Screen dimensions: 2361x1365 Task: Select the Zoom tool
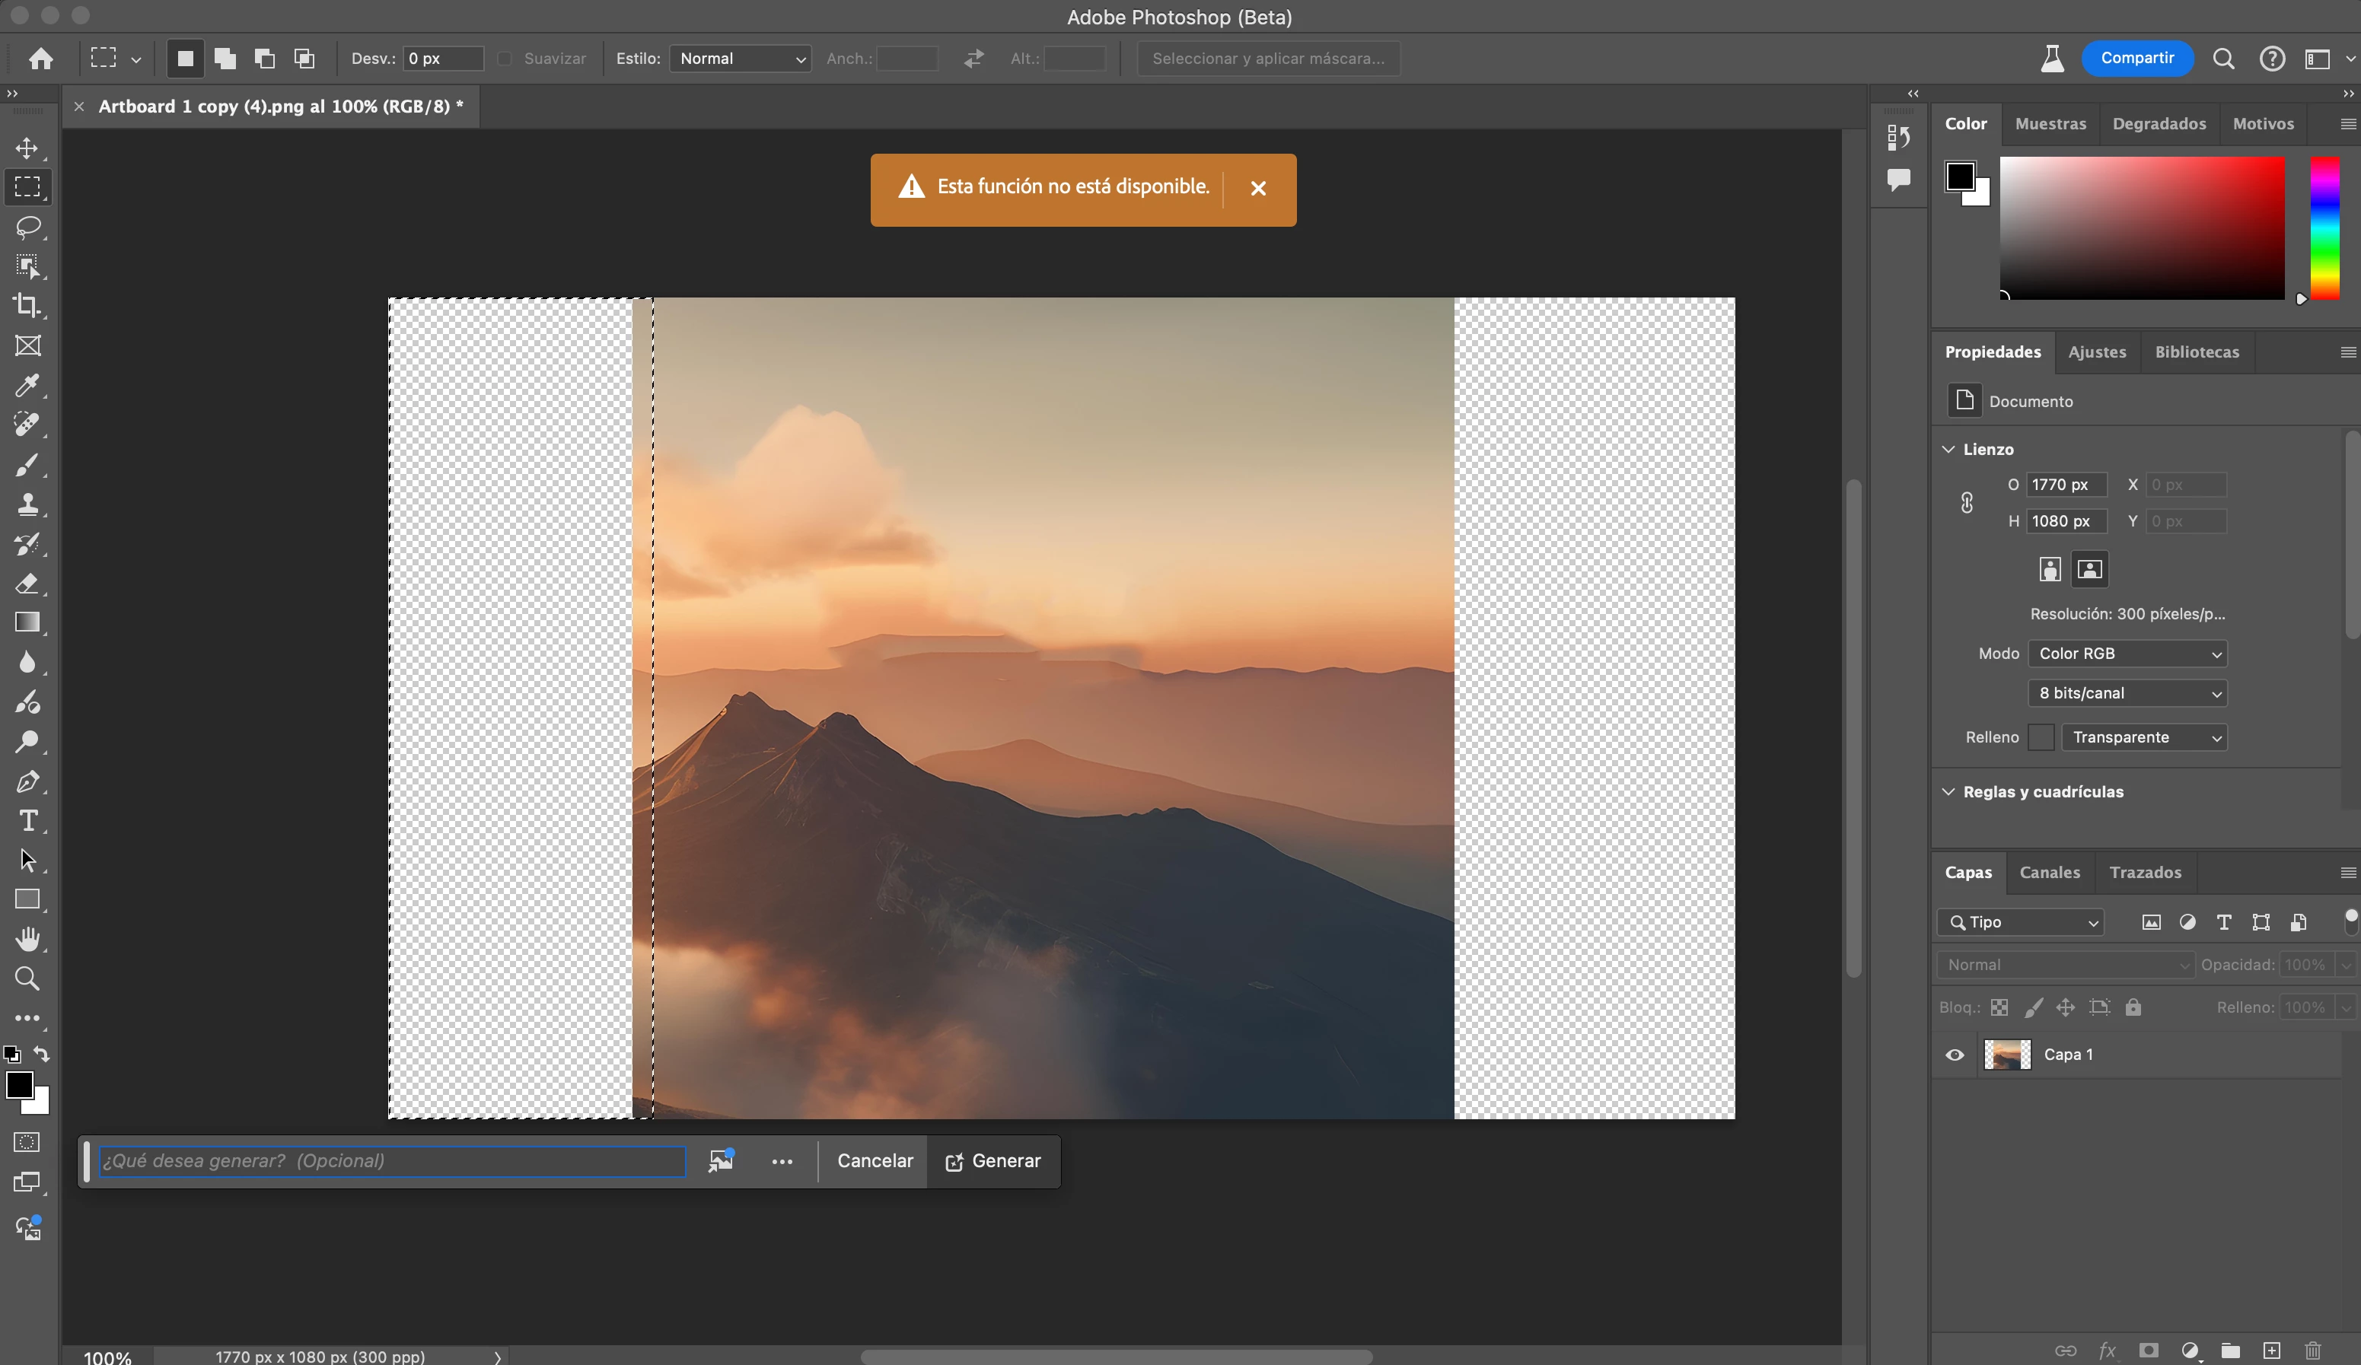click(x=28, y=979)
